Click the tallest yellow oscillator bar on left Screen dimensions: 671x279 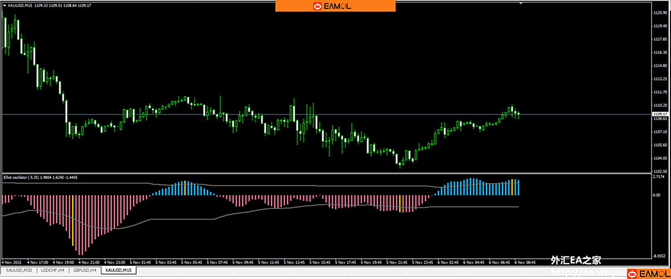tap(73, 220)
